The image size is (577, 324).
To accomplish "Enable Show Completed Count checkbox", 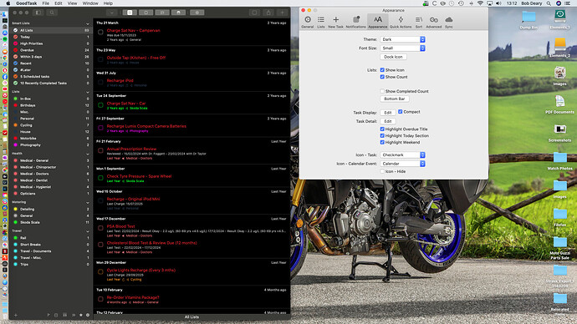I will 382,91.
